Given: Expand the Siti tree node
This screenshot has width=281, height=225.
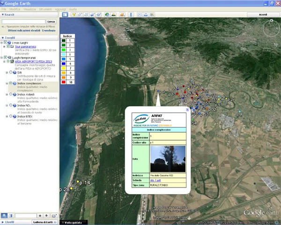Looking at the screenshot, I should point(7,73).
